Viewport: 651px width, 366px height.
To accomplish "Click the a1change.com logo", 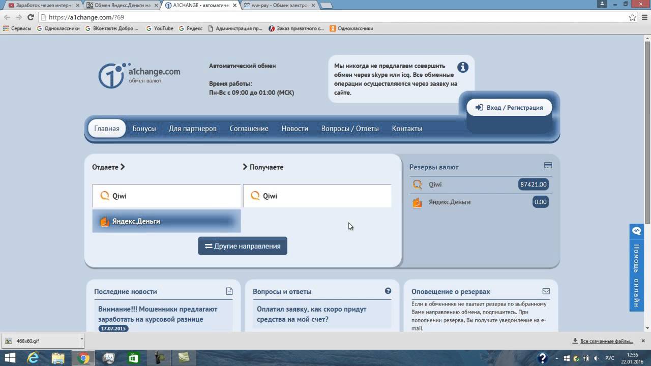I will click(x=139, y=76).
